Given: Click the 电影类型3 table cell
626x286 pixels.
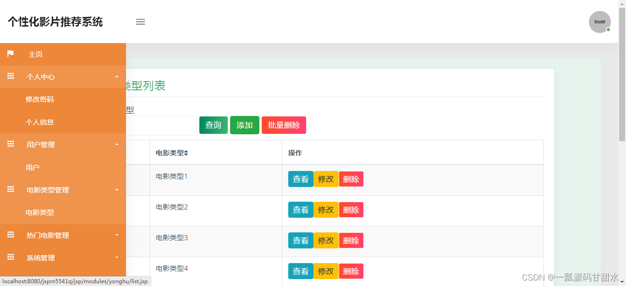Looking at the screenshot, I should click(x=216, y=242).
